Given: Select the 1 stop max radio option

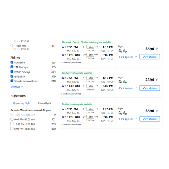Looking at the screenshot, I should click(12, 45).
